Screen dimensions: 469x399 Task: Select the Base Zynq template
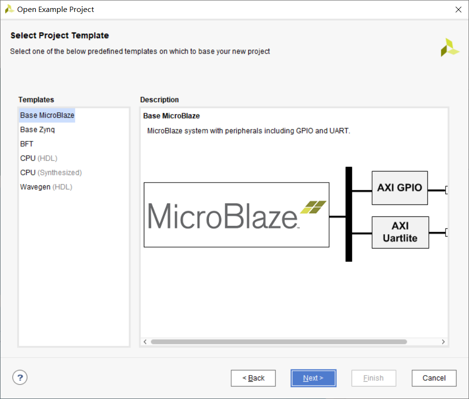[x=37, y=129]
